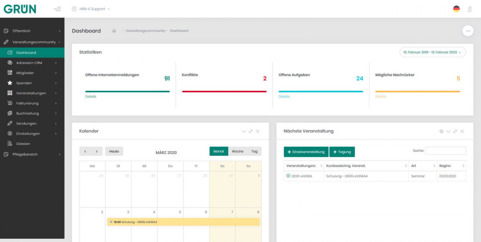Sort by Beginn column
The image size is (481, 242).
451,166
